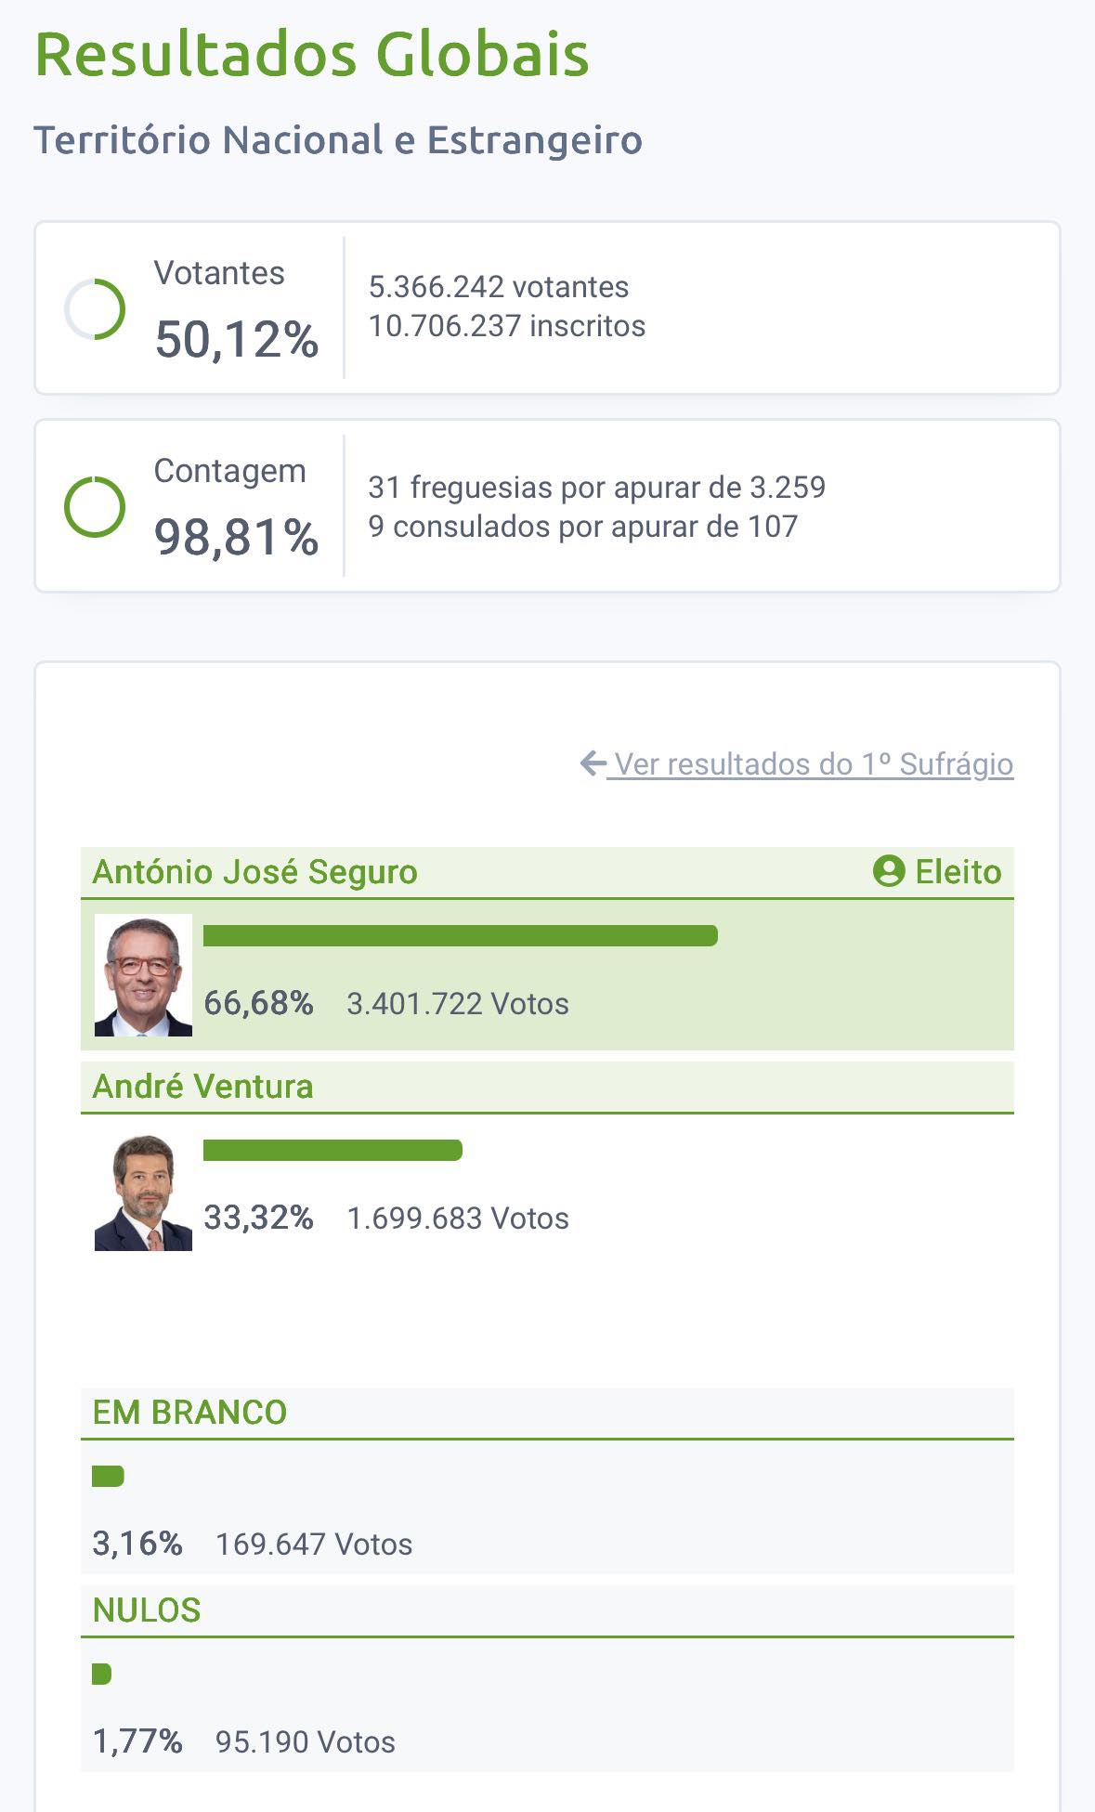Click António José Seguro's portrait photo
1095x1812 pixels.
click(x=143, y=975)
